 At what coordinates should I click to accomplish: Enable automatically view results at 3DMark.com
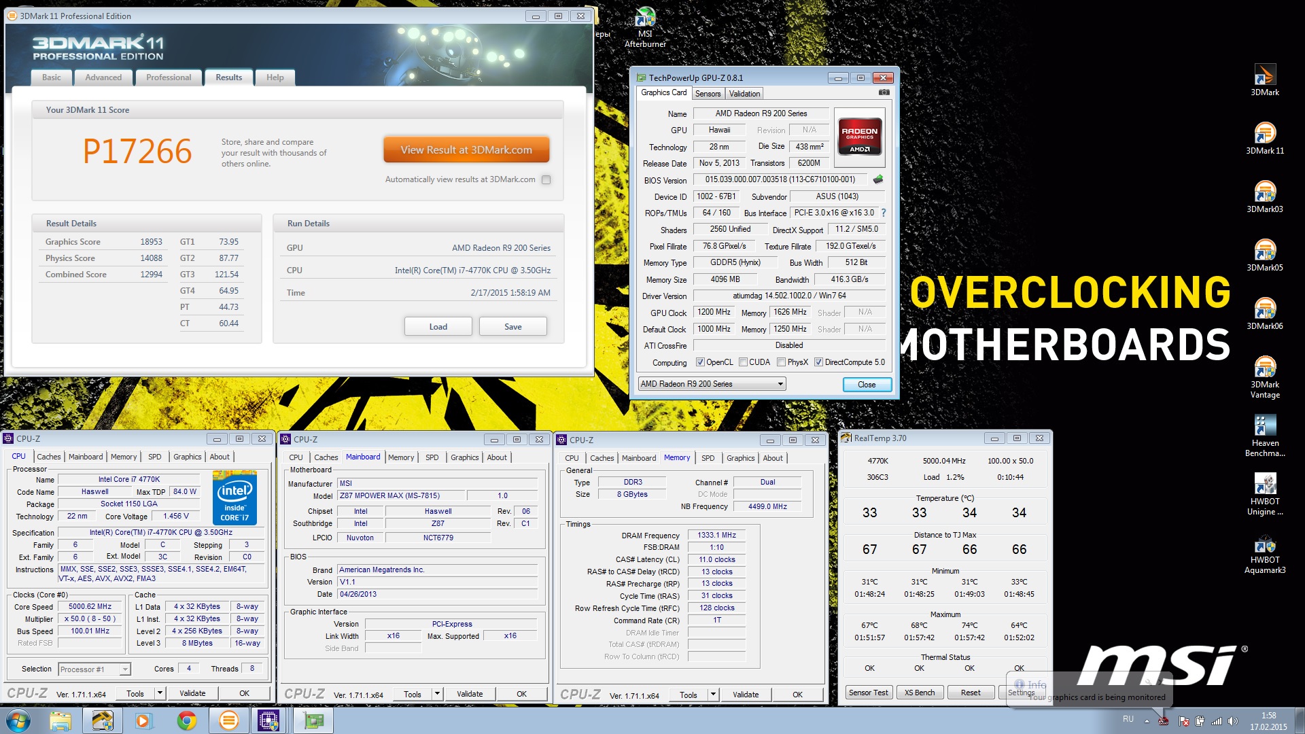tap(546, 179)
